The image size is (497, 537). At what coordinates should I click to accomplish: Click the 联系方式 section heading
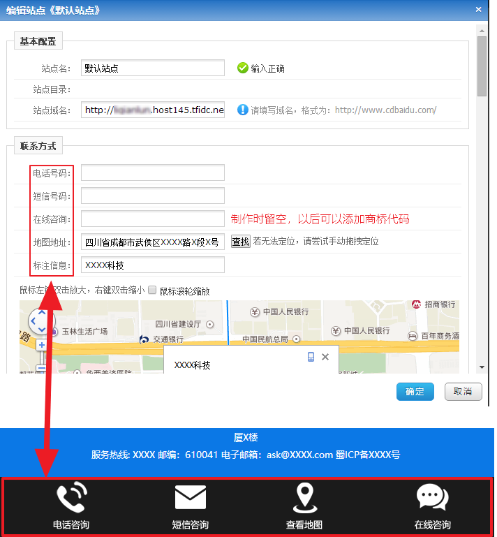38,146
